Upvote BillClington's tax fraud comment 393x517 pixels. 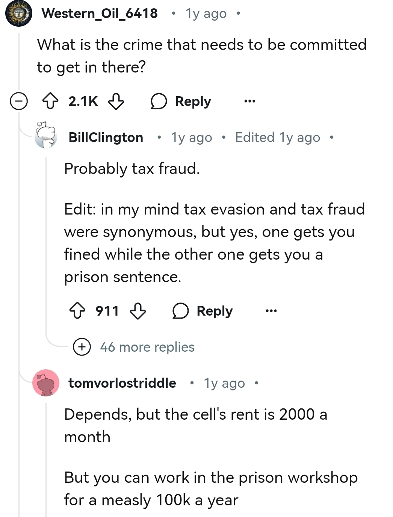tap(77, 311)
